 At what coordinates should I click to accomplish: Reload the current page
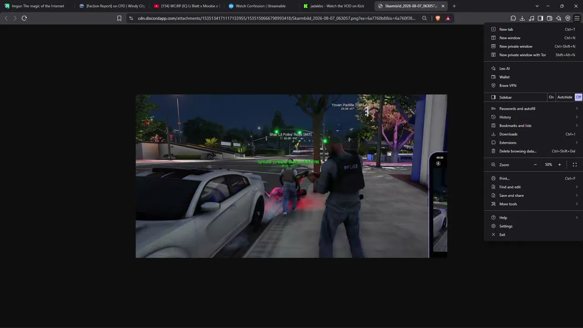[x=24, y=18]
